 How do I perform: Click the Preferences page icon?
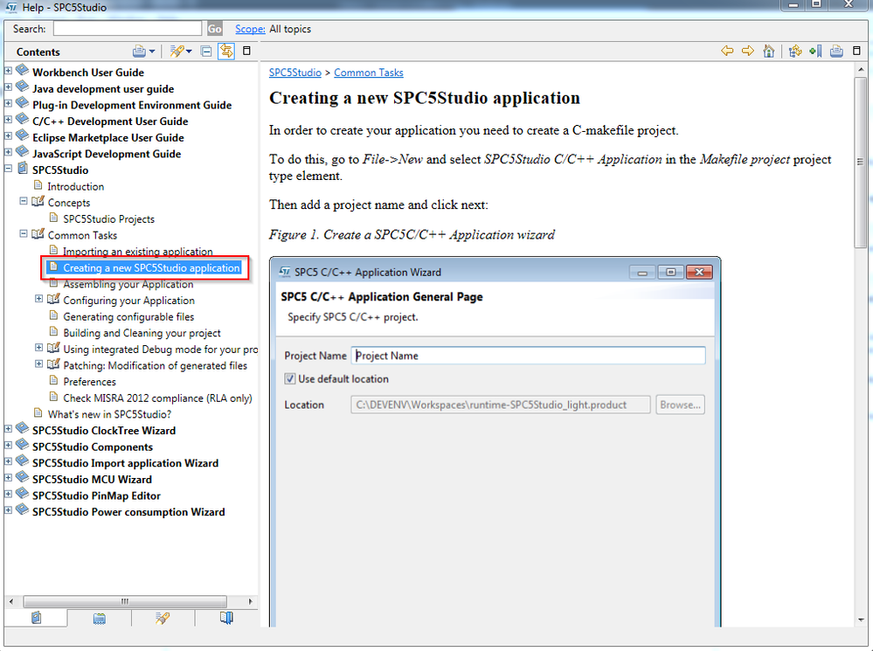point(53,380)
